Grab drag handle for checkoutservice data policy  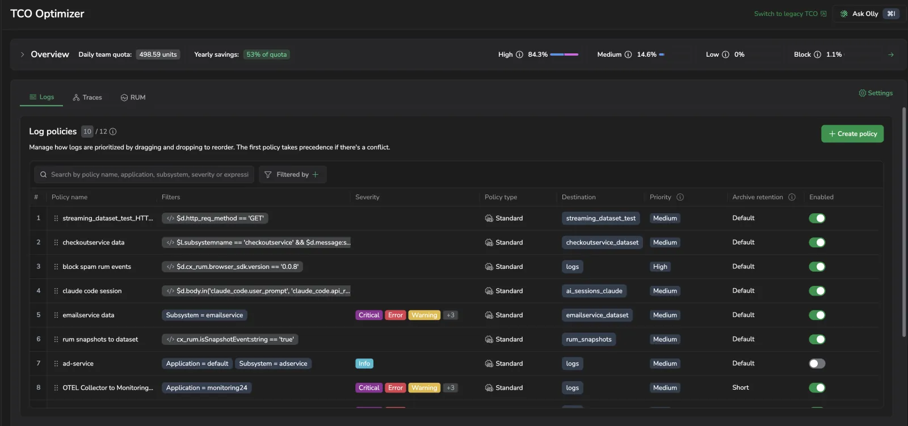click(56, 243)
